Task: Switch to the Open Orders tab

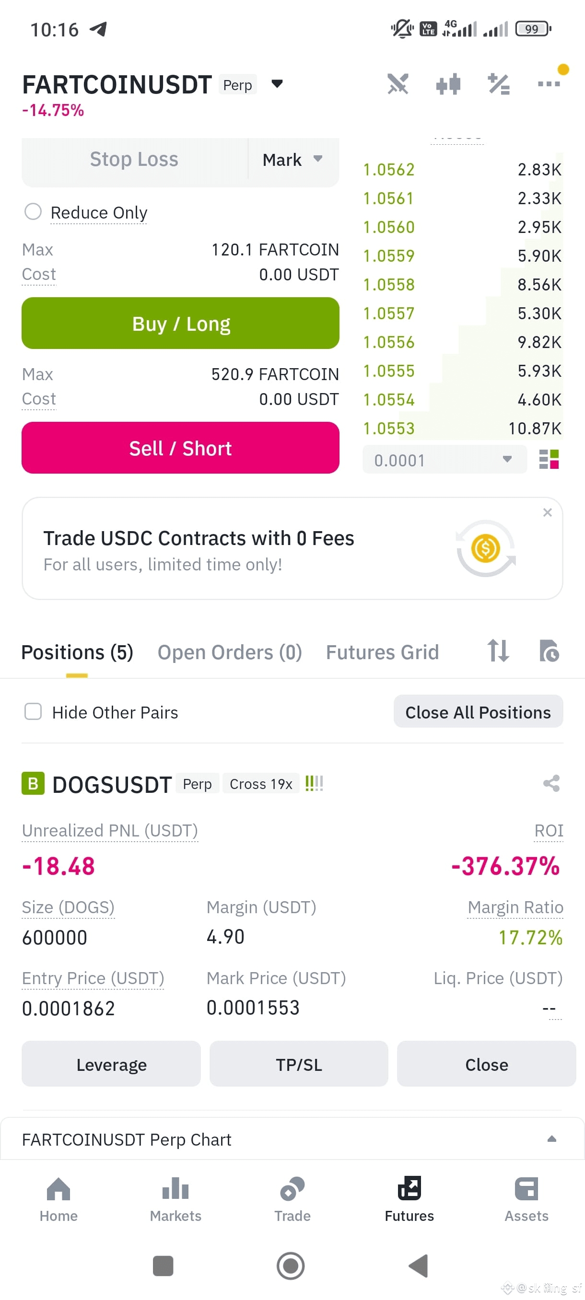Action: (230, 652)
